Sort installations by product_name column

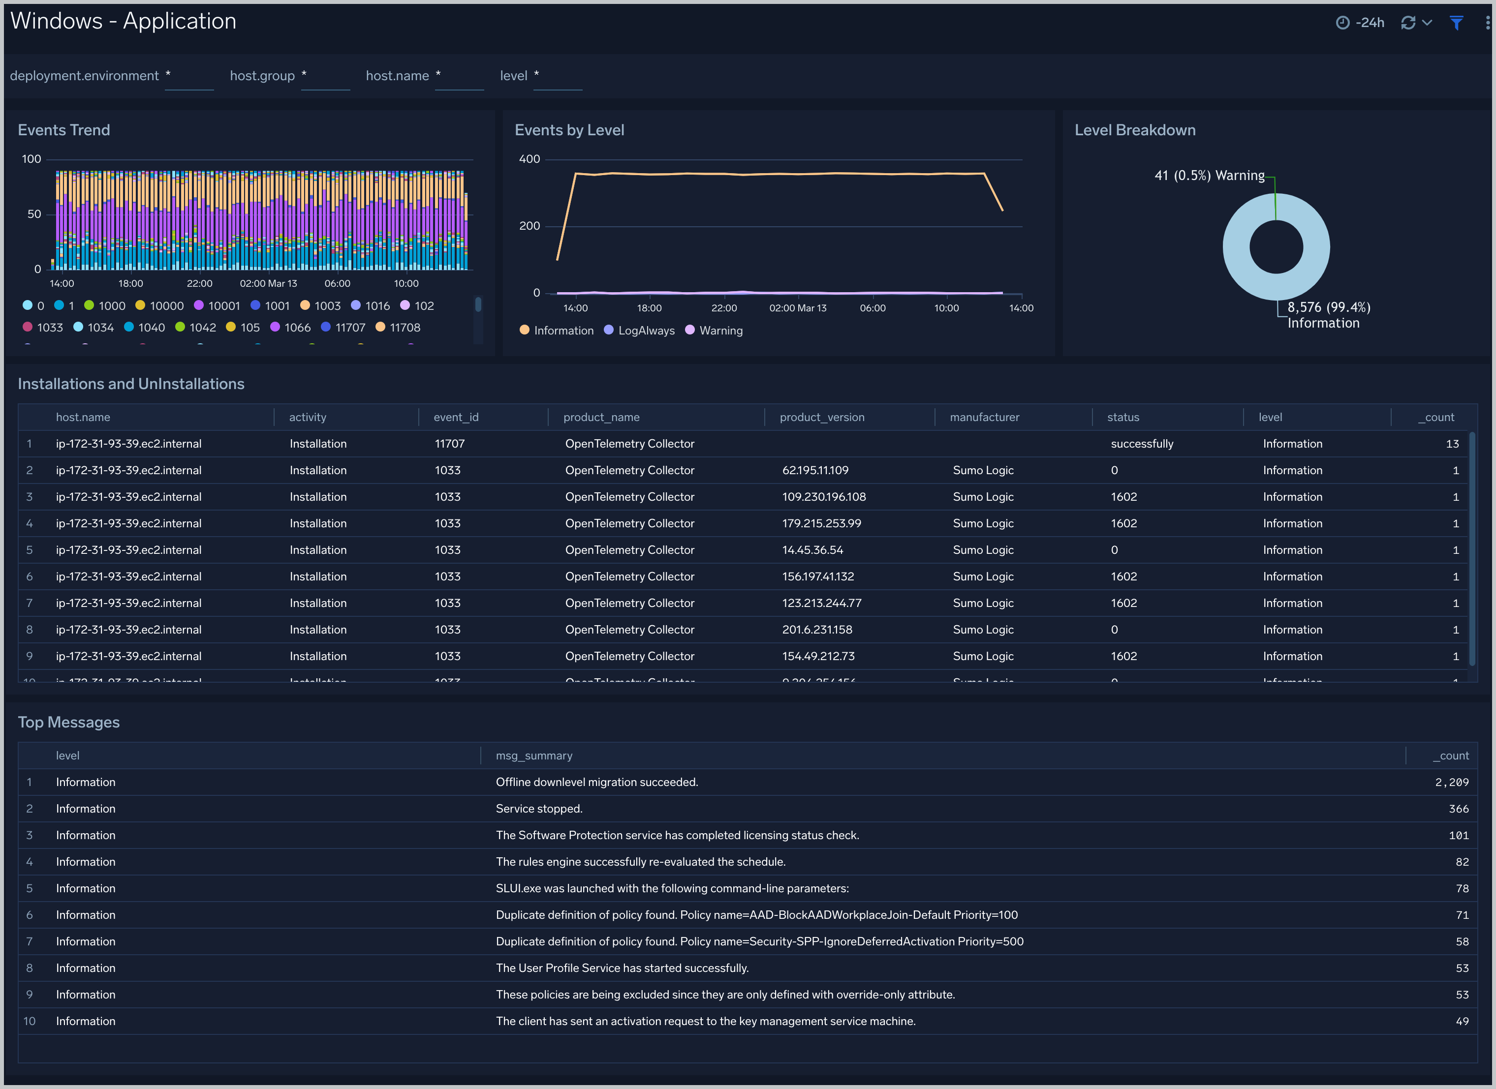pyautogui.click(x=601, y=417)
